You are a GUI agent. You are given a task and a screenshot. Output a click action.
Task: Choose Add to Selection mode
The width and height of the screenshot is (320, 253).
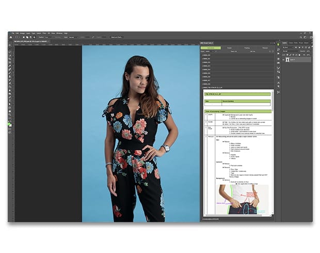tap(27, 37)
